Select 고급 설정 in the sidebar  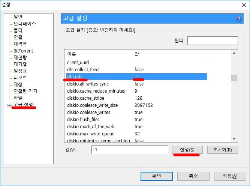tap(23, 105)
